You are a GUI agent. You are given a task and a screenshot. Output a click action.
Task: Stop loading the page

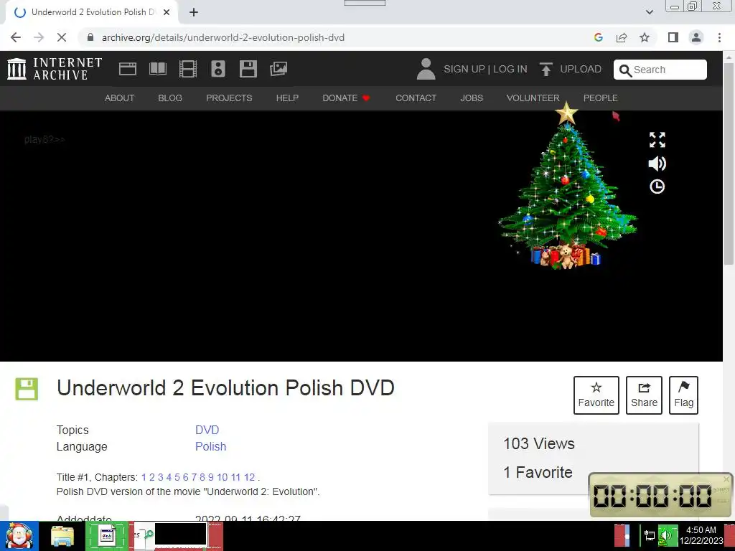pos(62,37)
